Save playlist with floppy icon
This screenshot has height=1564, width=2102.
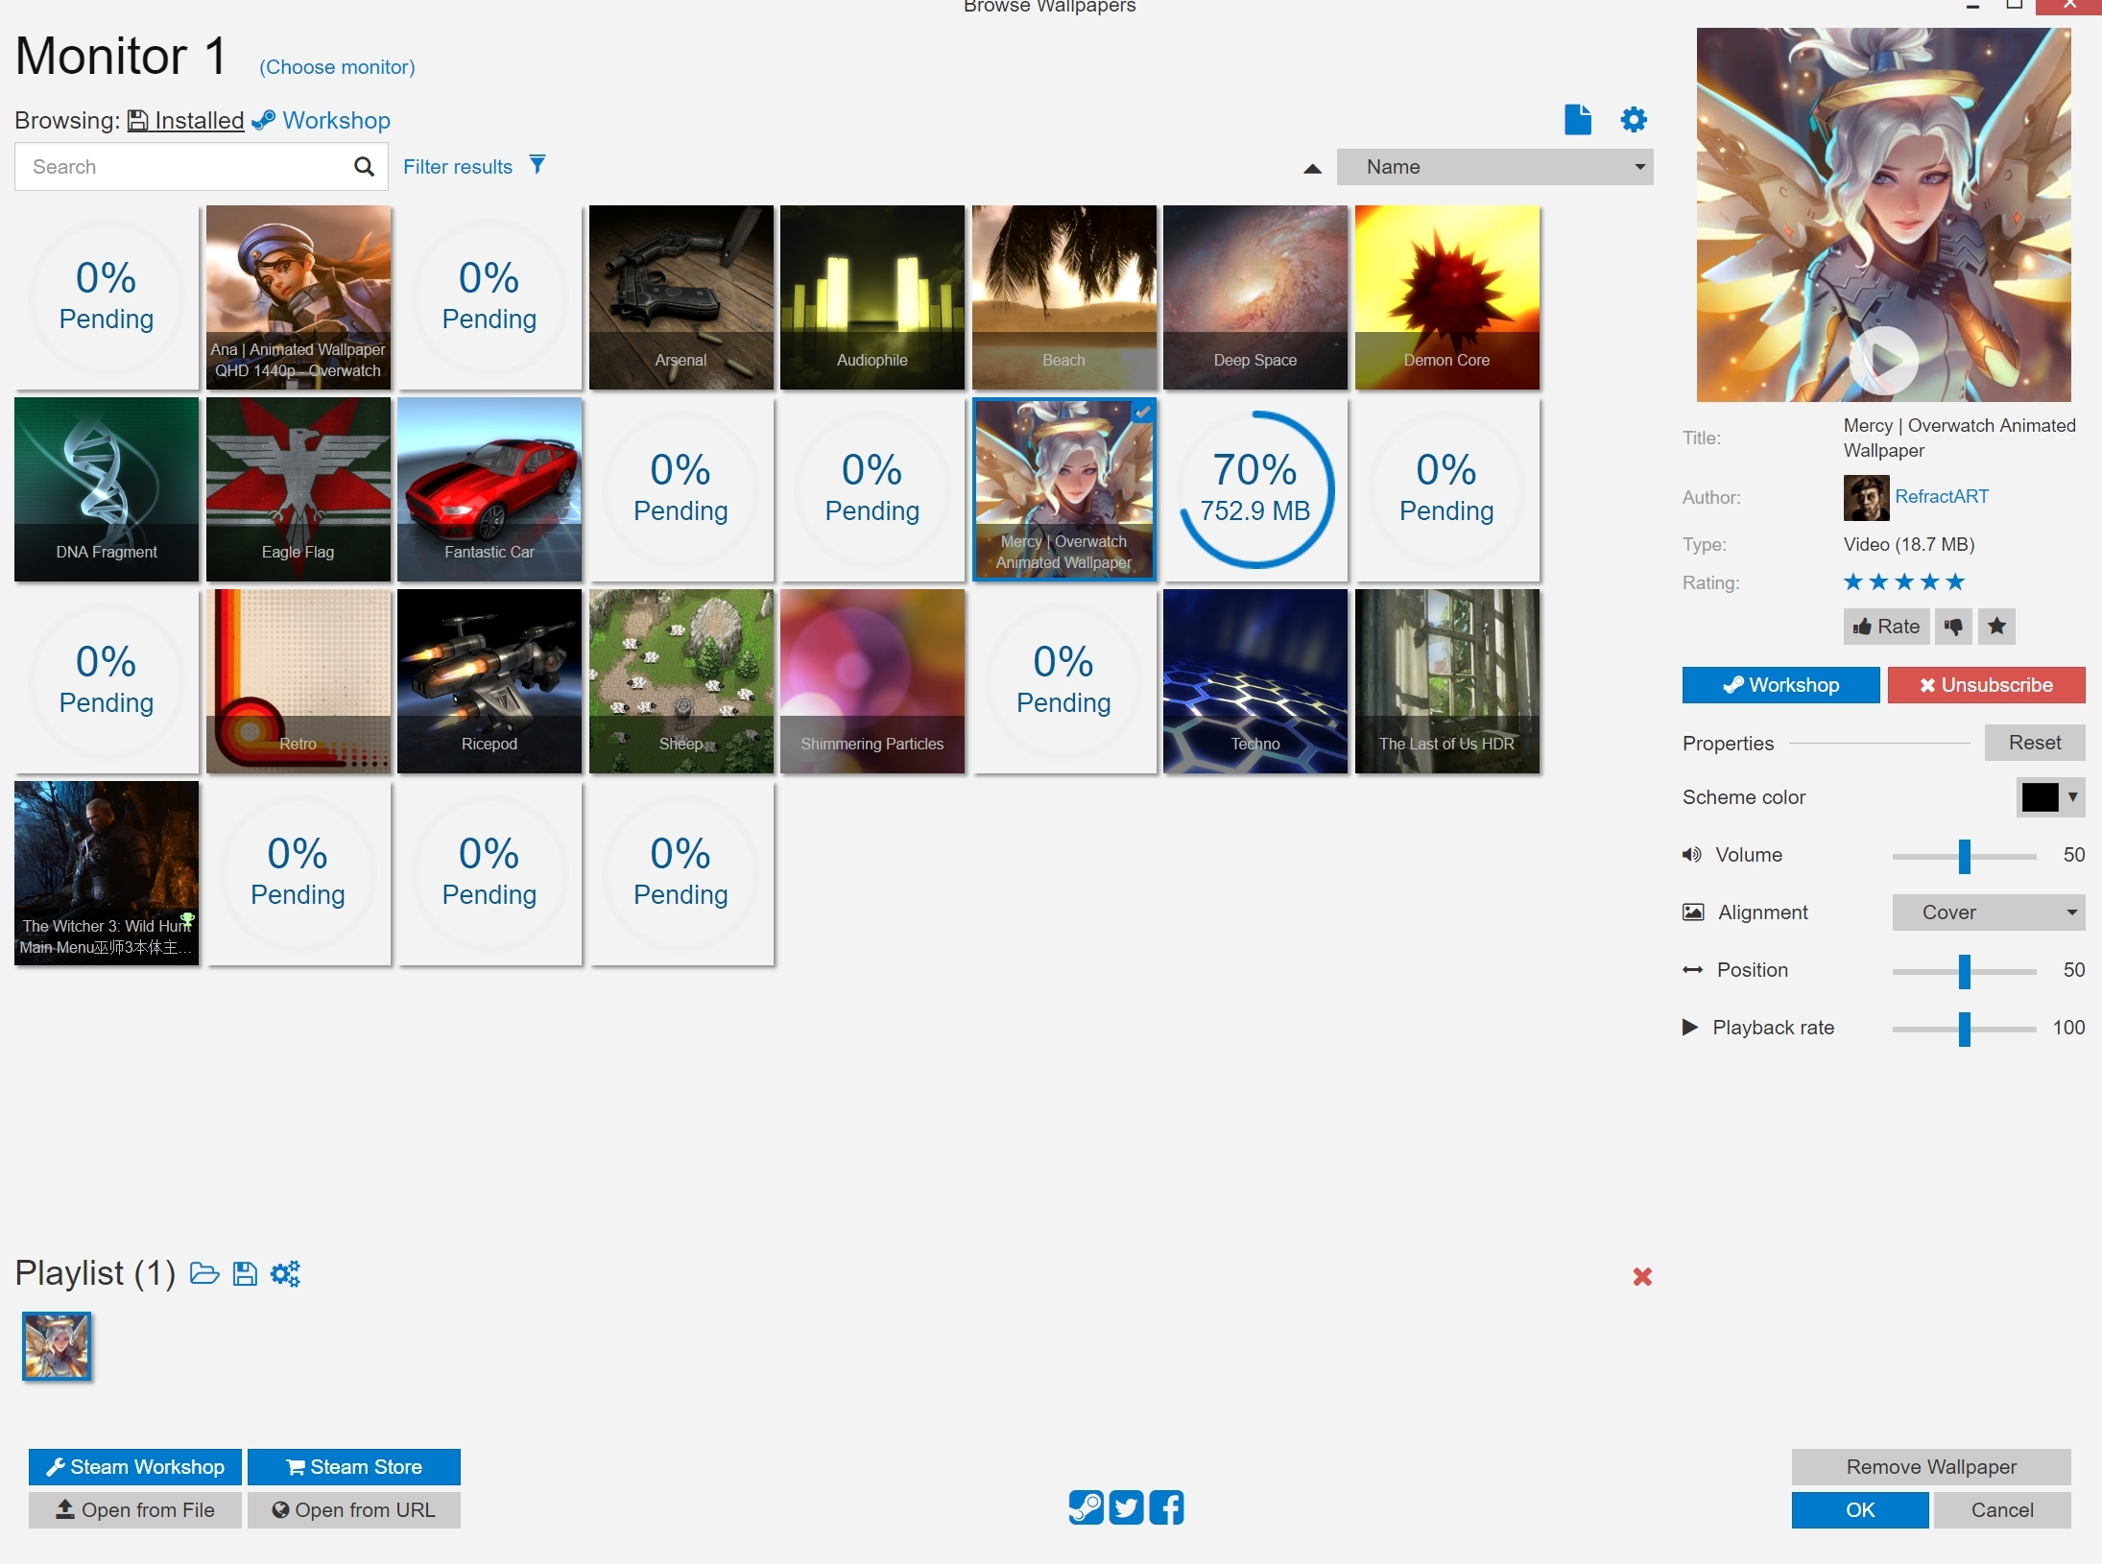tap(246, 1273)
